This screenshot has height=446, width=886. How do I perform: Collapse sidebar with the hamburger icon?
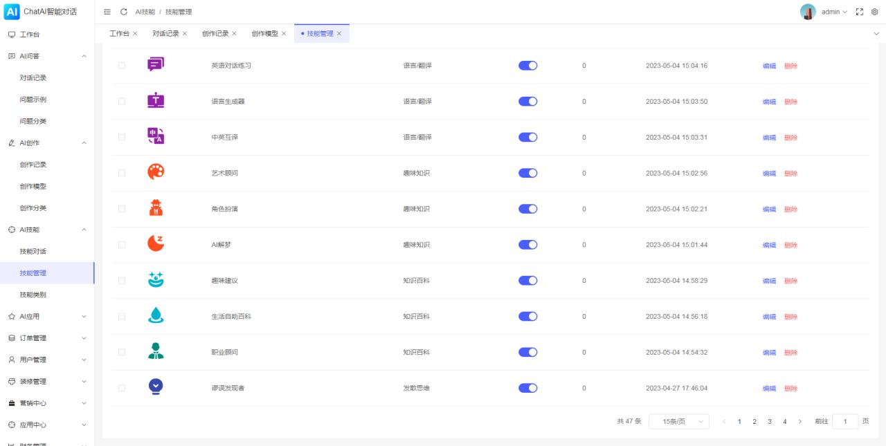(107, 12)
